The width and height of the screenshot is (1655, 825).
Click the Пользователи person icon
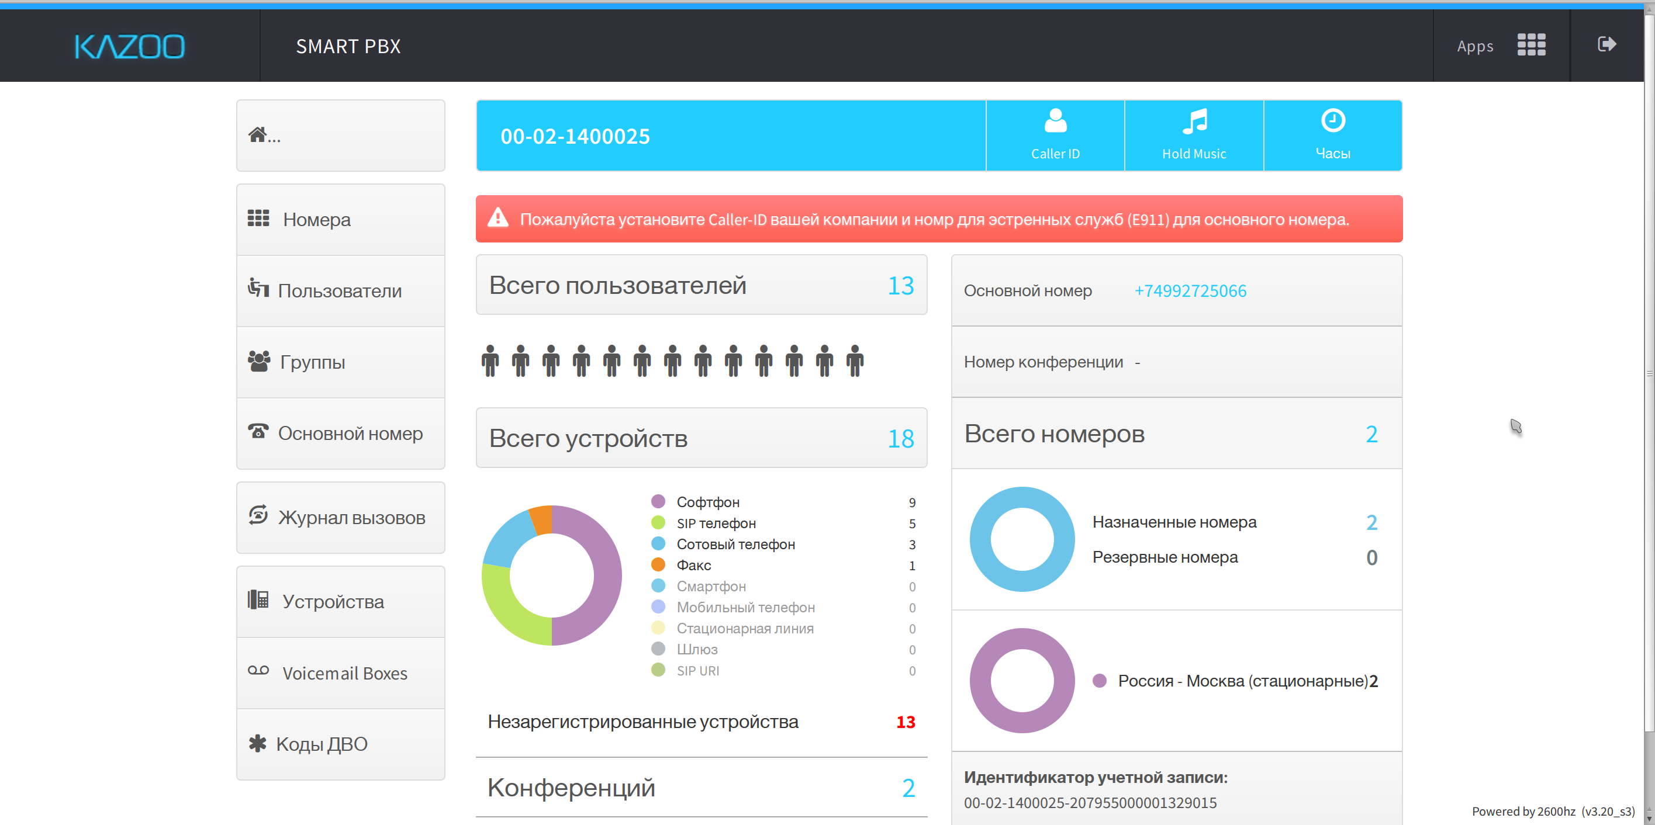point(258,287)
